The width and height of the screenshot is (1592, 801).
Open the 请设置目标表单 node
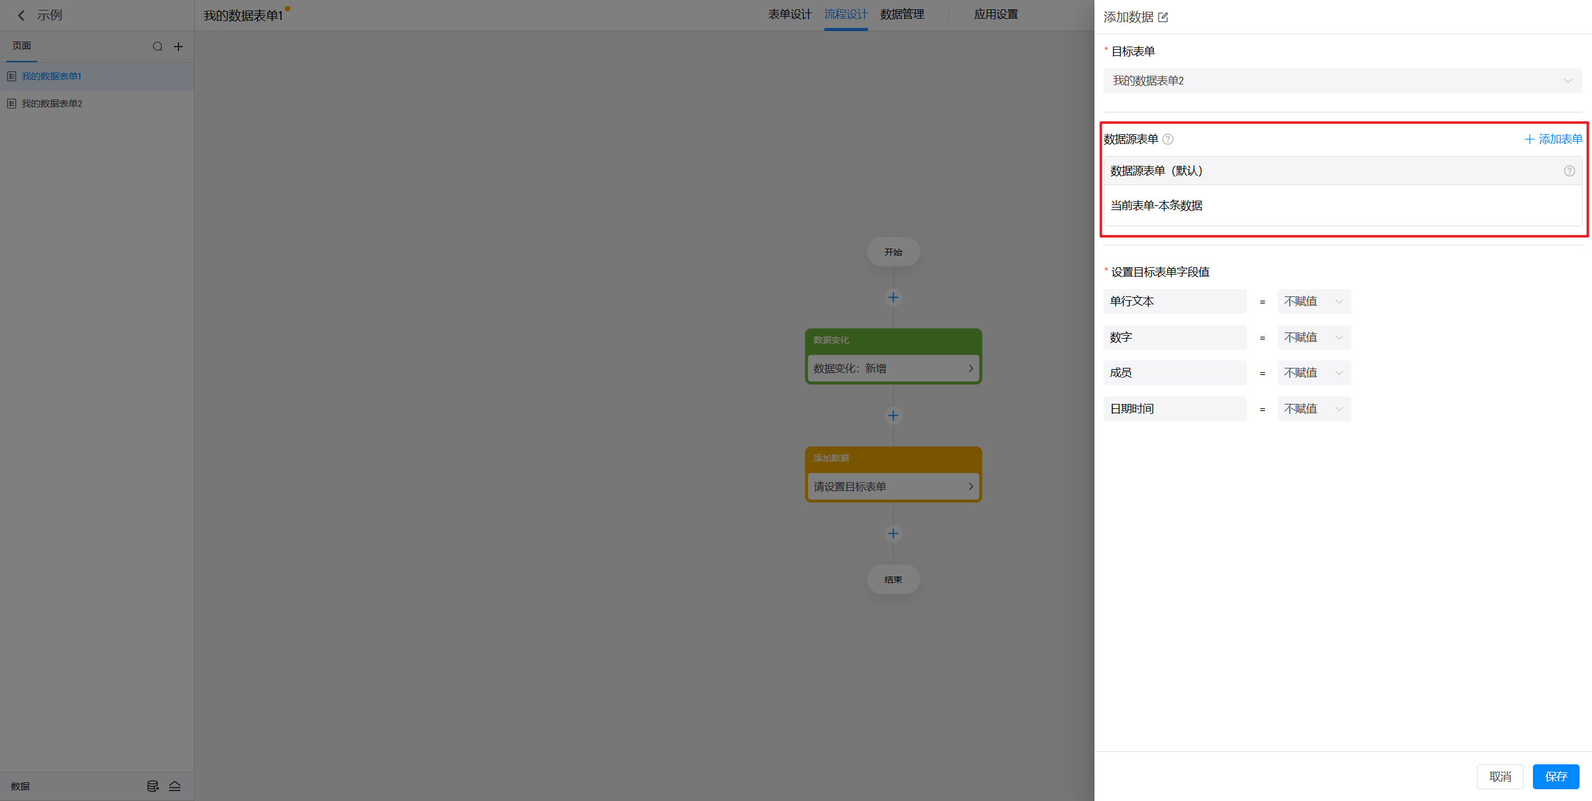tap(893, 487)
